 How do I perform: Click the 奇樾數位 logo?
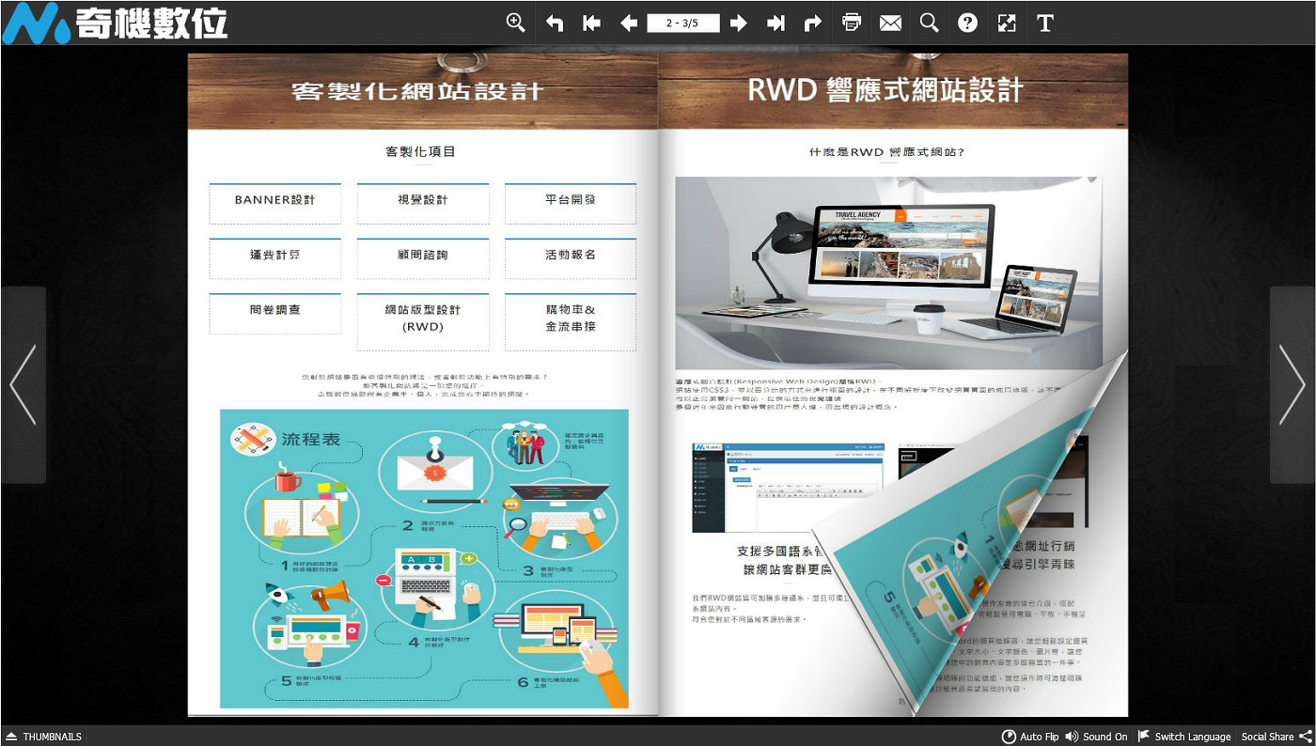[115, 23]
